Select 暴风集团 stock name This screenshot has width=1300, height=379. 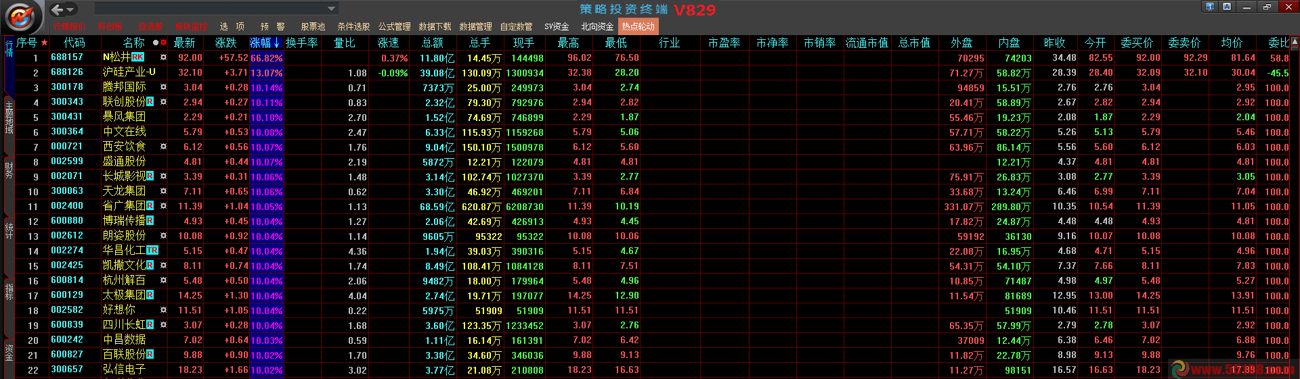[x=124, y=117]
